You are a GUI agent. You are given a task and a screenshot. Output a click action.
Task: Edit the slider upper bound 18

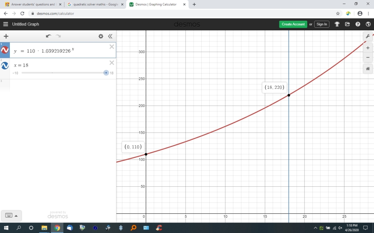112,73
